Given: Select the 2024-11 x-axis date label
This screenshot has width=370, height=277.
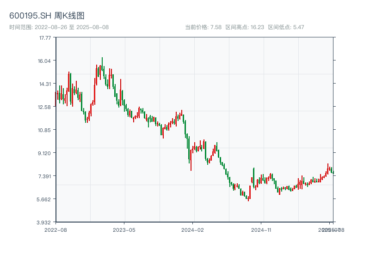Looking at the screenshot, I should tap(261, 229).
